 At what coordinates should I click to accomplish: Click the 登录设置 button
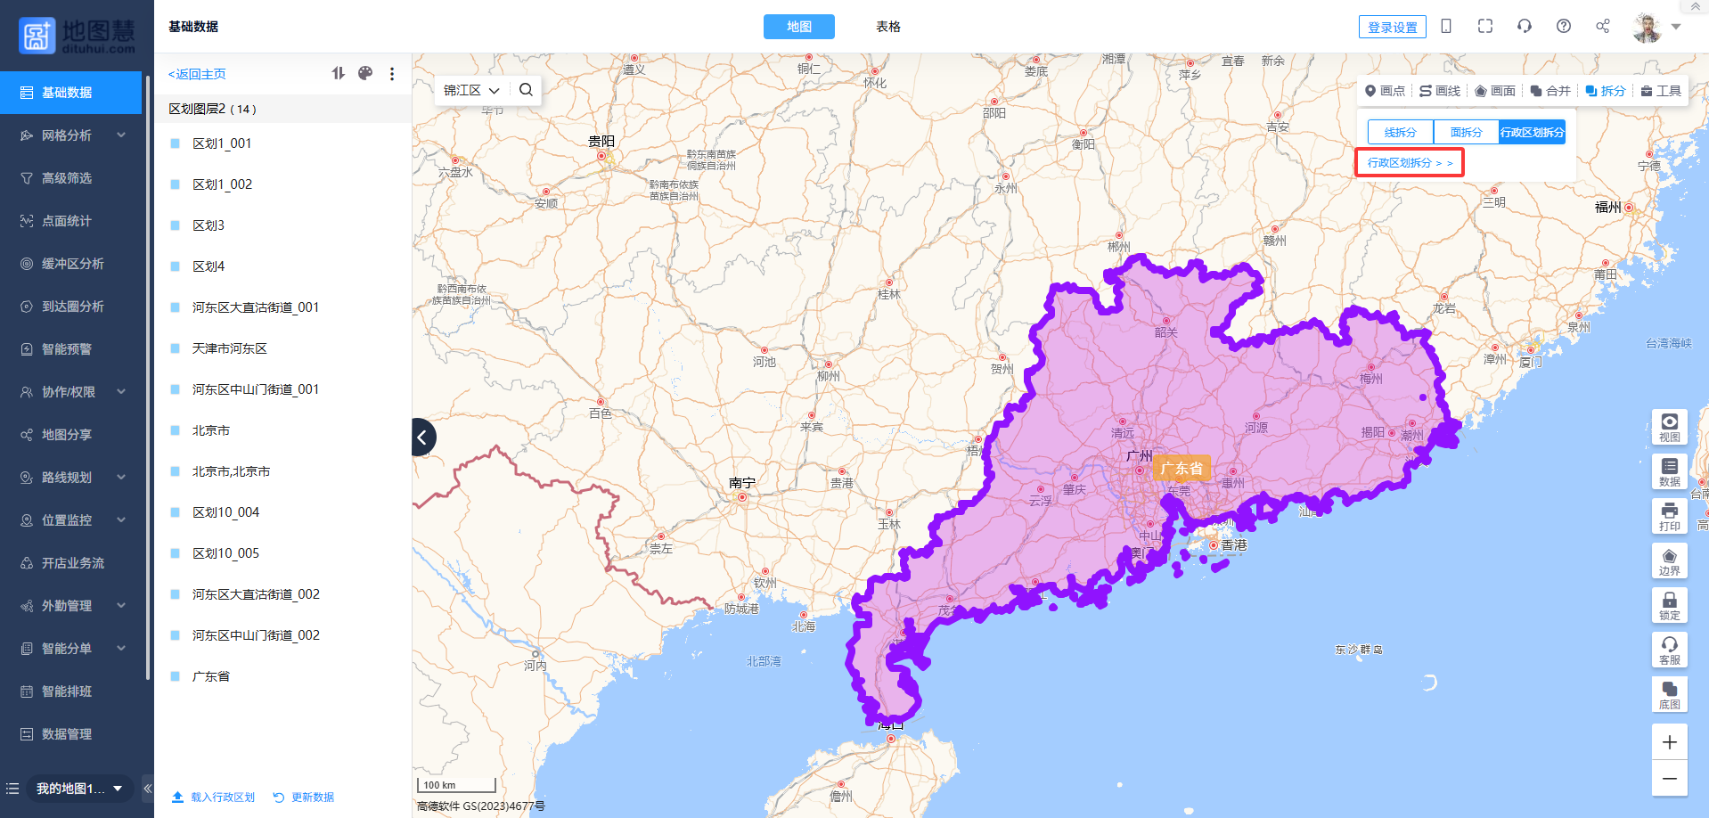point(1392,28)
